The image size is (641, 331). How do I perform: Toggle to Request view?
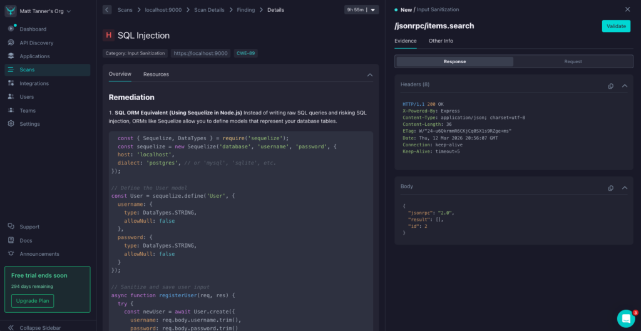tap(573, 62)
